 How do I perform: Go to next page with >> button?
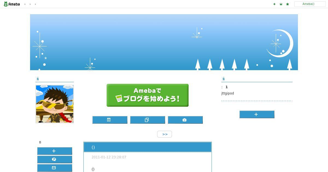(x=165, y=134)
